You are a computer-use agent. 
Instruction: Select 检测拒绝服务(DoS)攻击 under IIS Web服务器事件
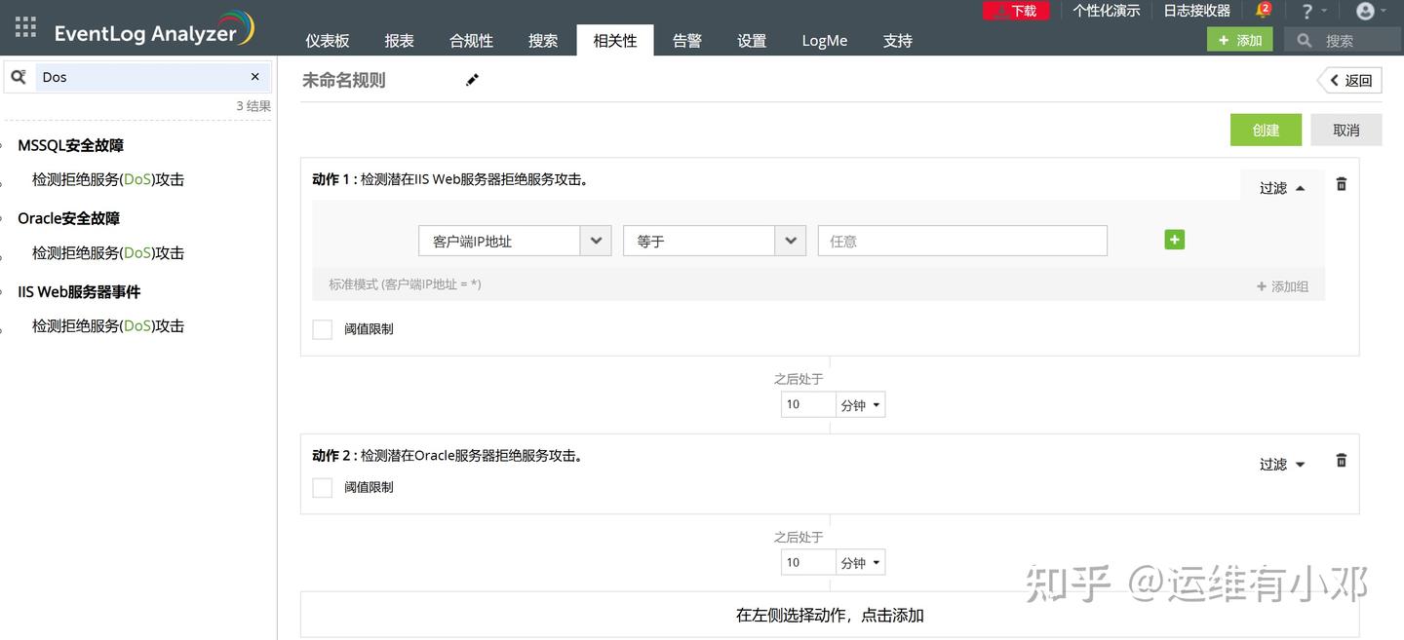tap(108, 326)
